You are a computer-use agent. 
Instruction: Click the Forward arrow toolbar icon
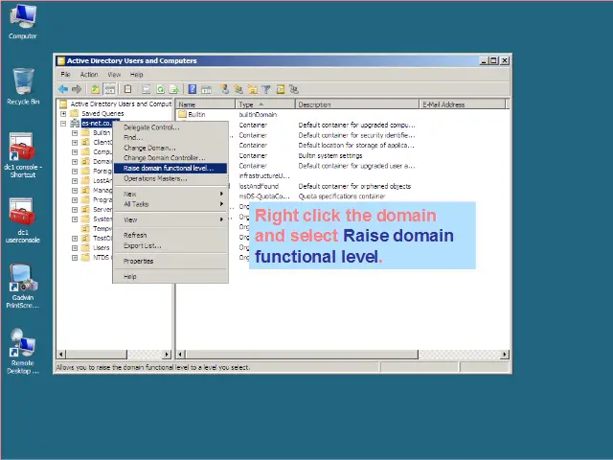point(77,89)
